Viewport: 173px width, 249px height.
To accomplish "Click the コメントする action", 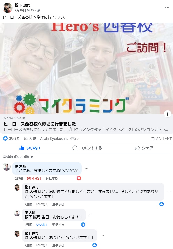I will [87, 148].
